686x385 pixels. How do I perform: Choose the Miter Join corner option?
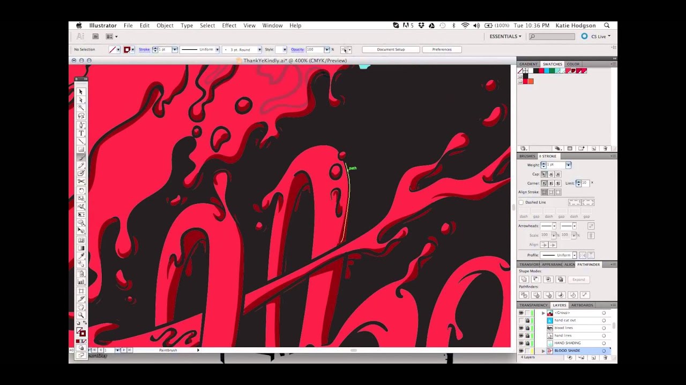[x=544, y=183]
